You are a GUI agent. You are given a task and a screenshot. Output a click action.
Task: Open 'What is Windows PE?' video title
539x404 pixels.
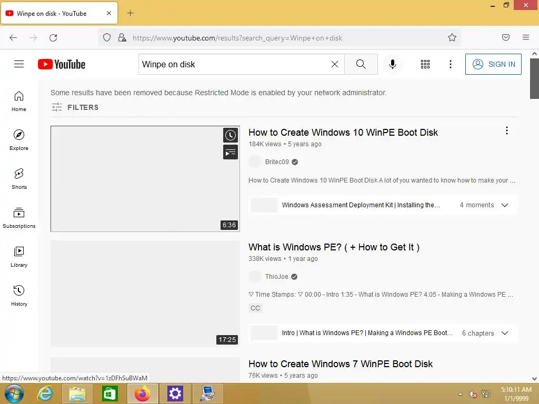(x=334, y=247)
